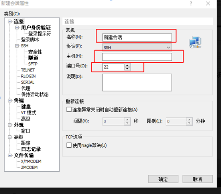Open the 代理 settings category
The height and width of the screenshot is (194, 221).
26,88
